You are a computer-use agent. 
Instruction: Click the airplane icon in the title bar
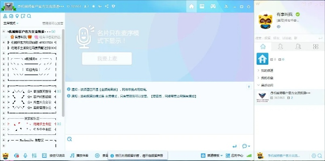(100, 6)
